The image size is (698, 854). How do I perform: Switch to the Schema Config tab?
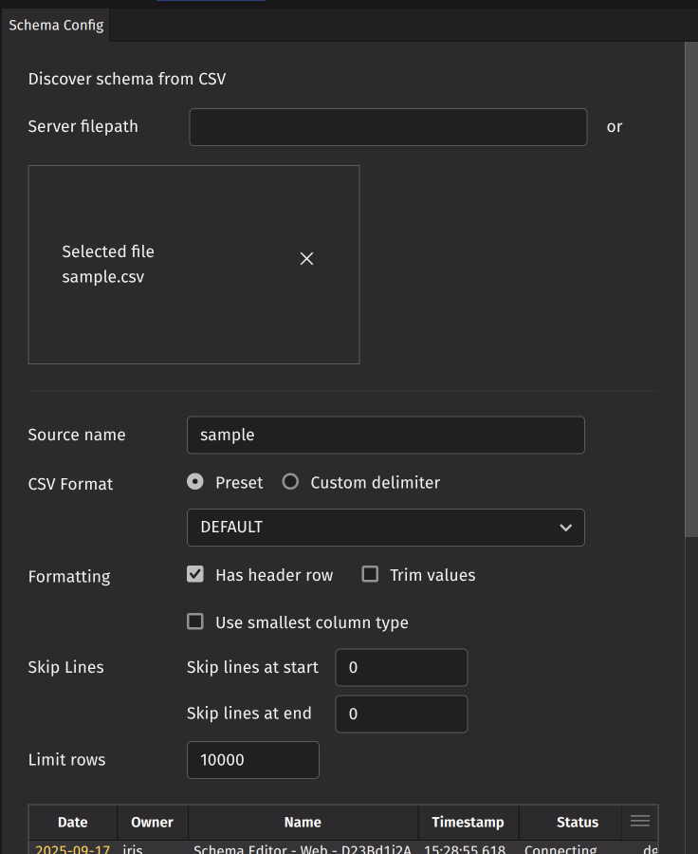[x=56, y=26]
